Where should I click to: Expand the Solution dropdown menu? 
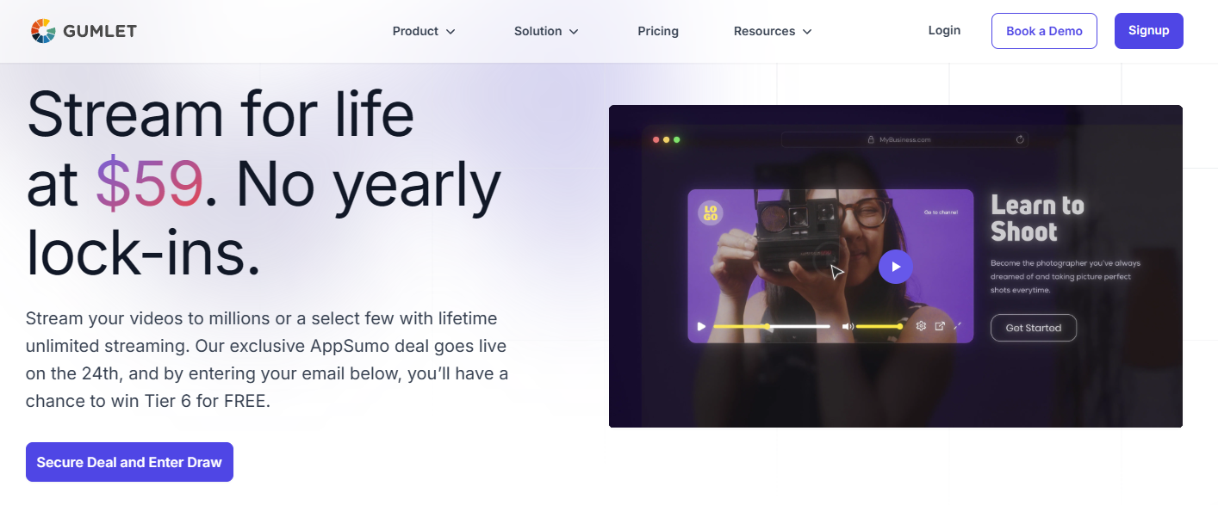pos(546,31)
